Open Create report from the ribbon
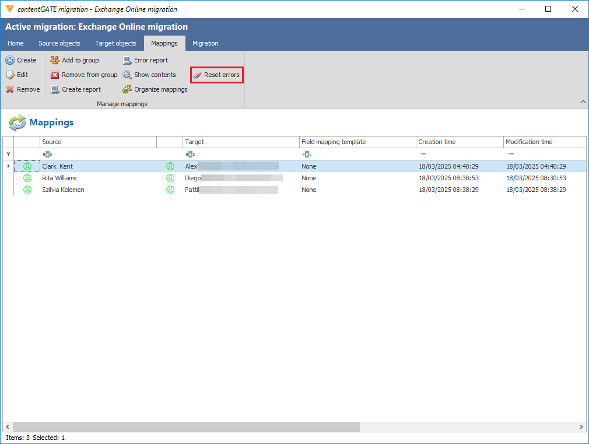 55,89
